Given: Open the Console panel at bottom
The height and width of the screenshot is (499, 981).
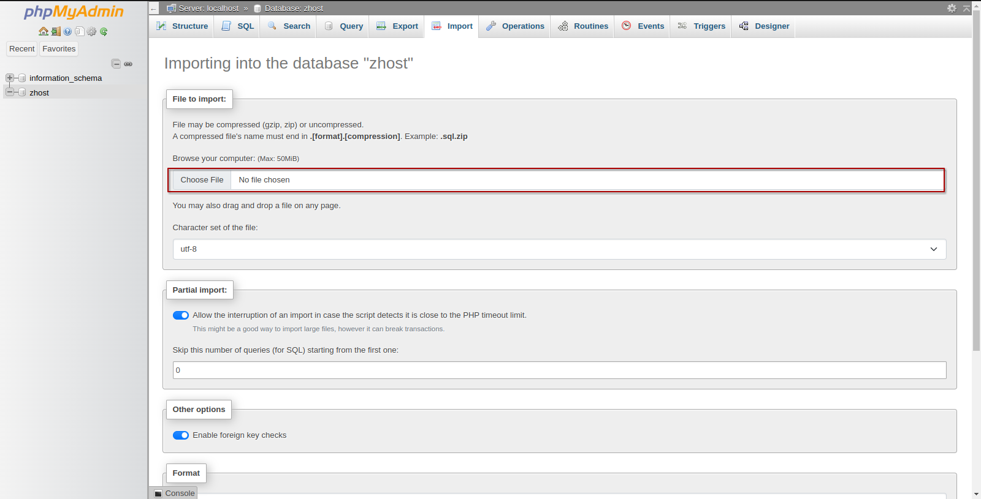Looking at the screenshot, I should pyautogui.click(x=175, y=493).
